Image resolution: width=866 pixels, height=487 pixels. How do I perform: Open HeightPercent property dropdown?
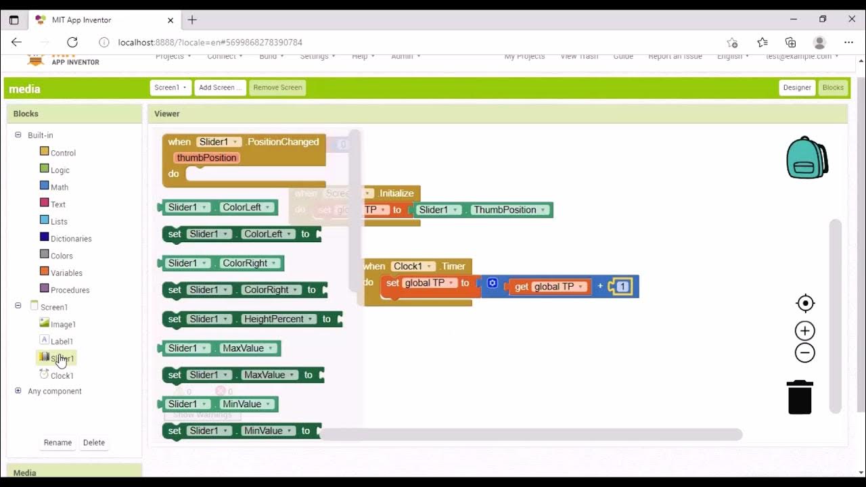tap(279, 319)
